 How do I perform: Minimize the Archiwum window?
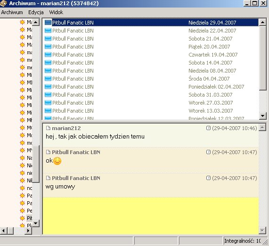click(247, 3)
